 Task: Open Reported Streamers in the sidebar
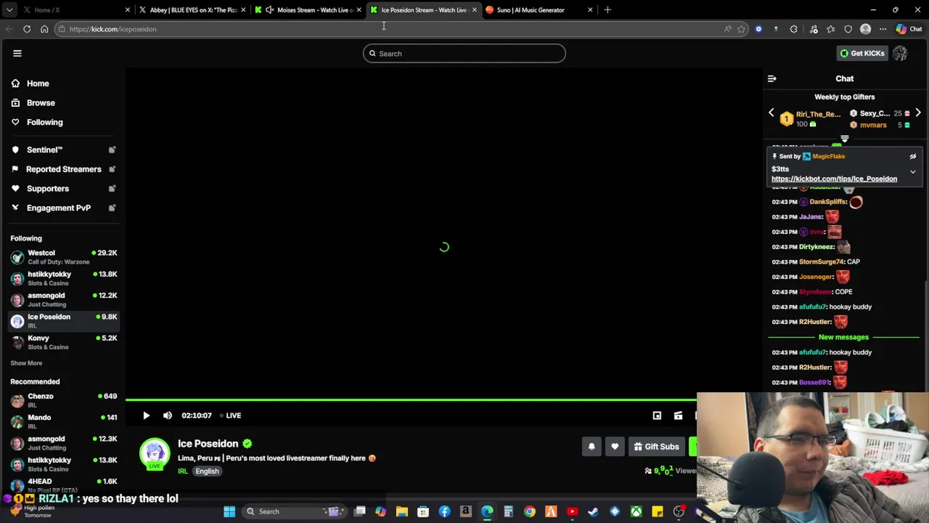[63, 169]
